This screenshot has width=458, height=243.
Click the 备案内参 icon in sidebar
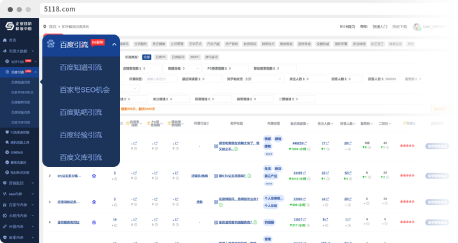[x=4, y=237]
